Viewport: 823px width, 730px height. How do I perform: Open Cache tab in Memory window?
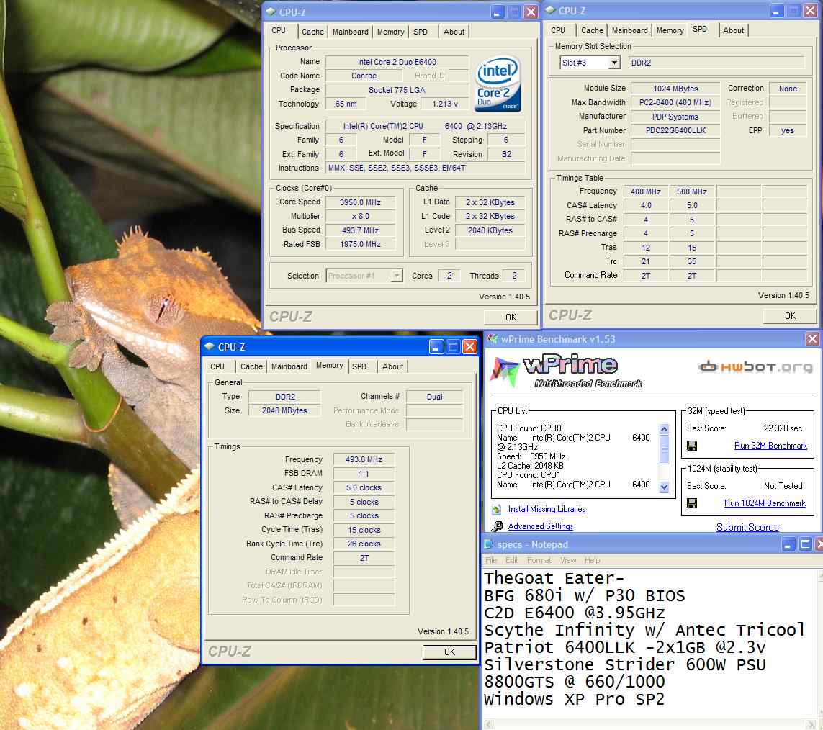(x=251, y=366)
